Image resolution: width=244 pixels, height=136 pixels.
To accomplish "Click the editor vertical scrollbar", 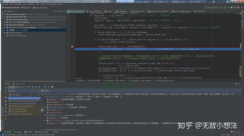I will [x=240, y=46].
